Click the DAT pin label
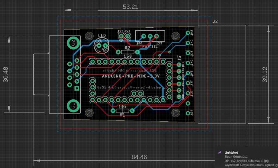278x168 pixels. (192, 33)
